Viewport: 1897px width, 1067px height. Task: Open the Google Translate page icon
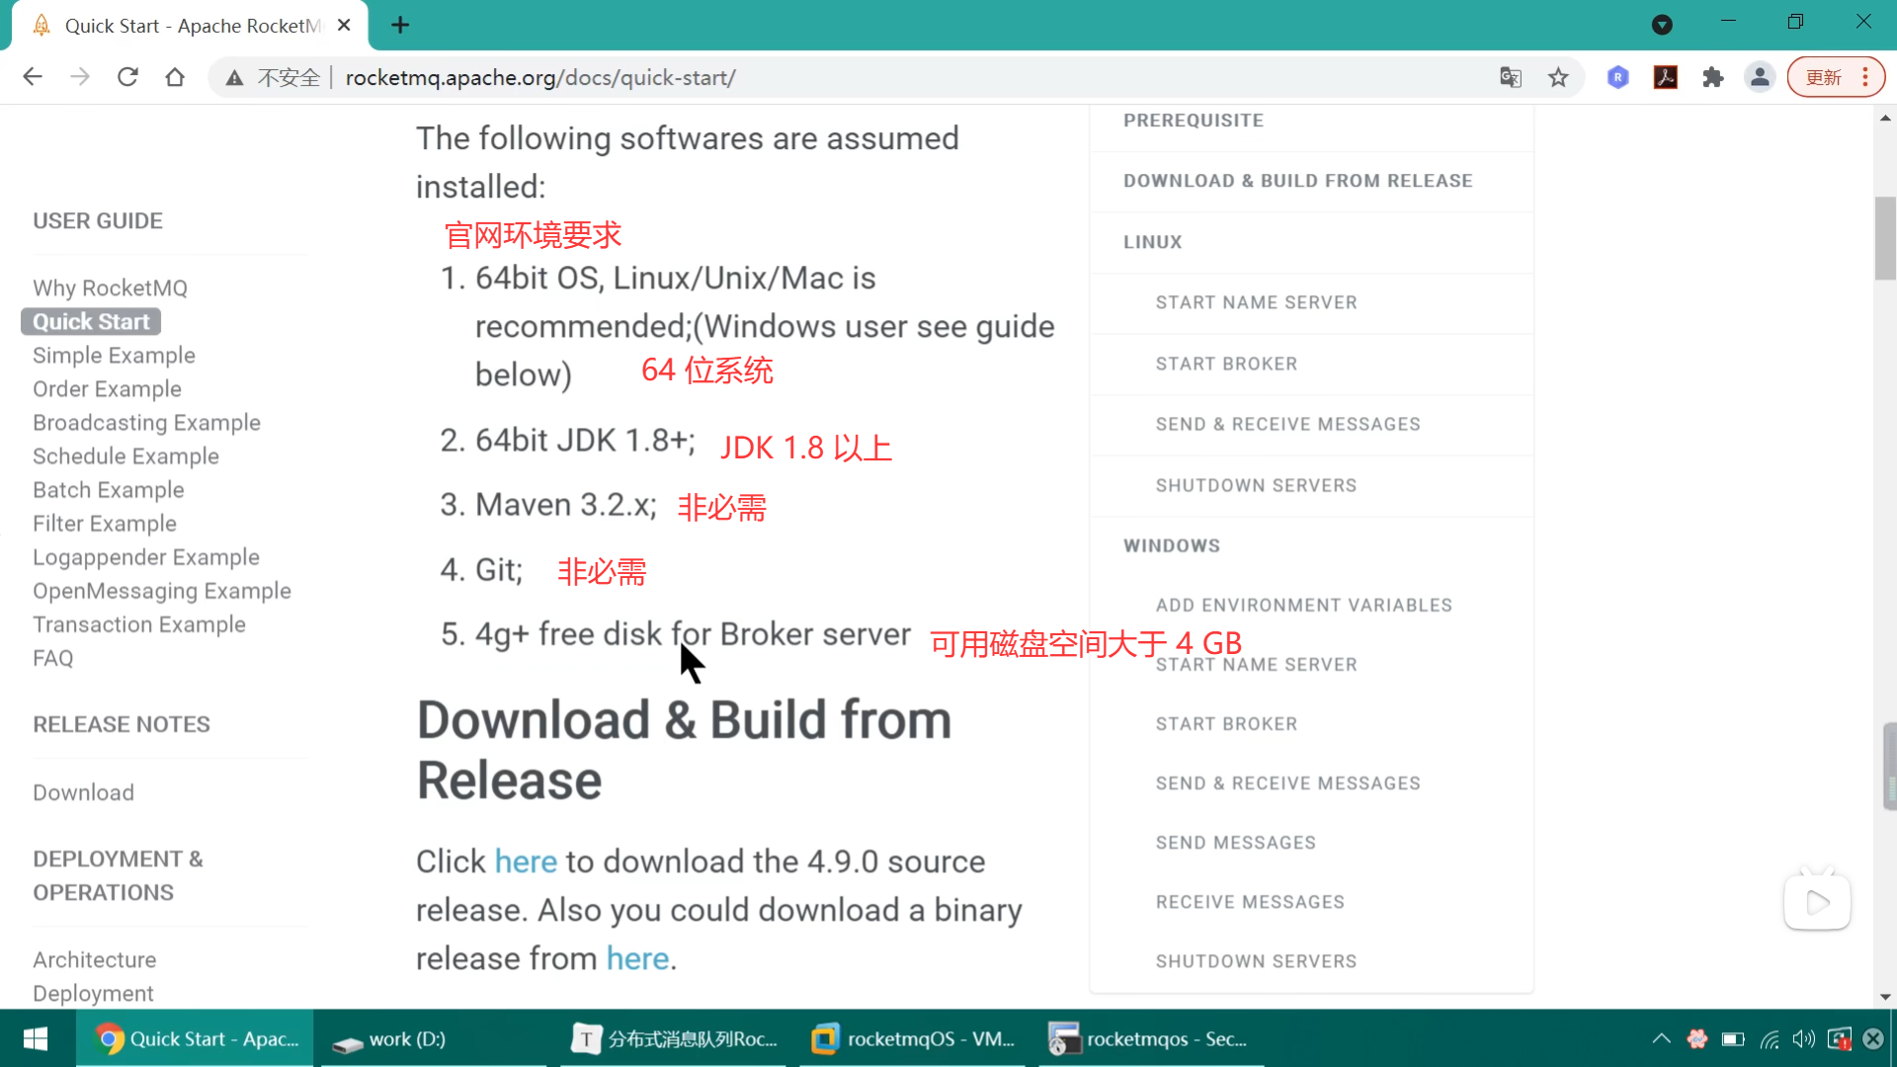[1510, 77]
